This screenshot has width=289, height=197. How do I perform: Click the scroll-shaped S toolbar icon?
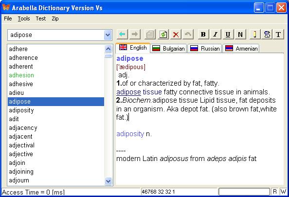click(267, 34)
